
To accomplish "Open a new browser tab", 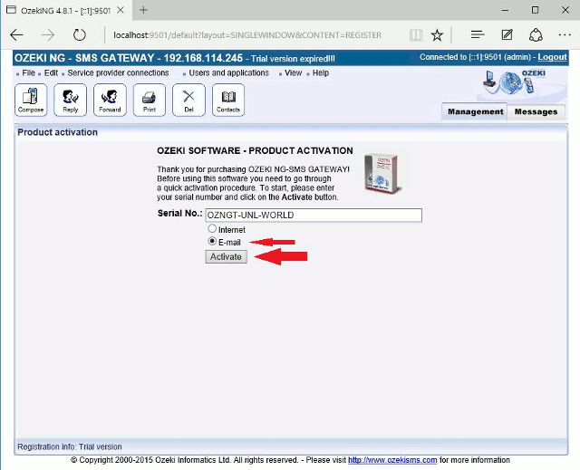I will 143,10.
